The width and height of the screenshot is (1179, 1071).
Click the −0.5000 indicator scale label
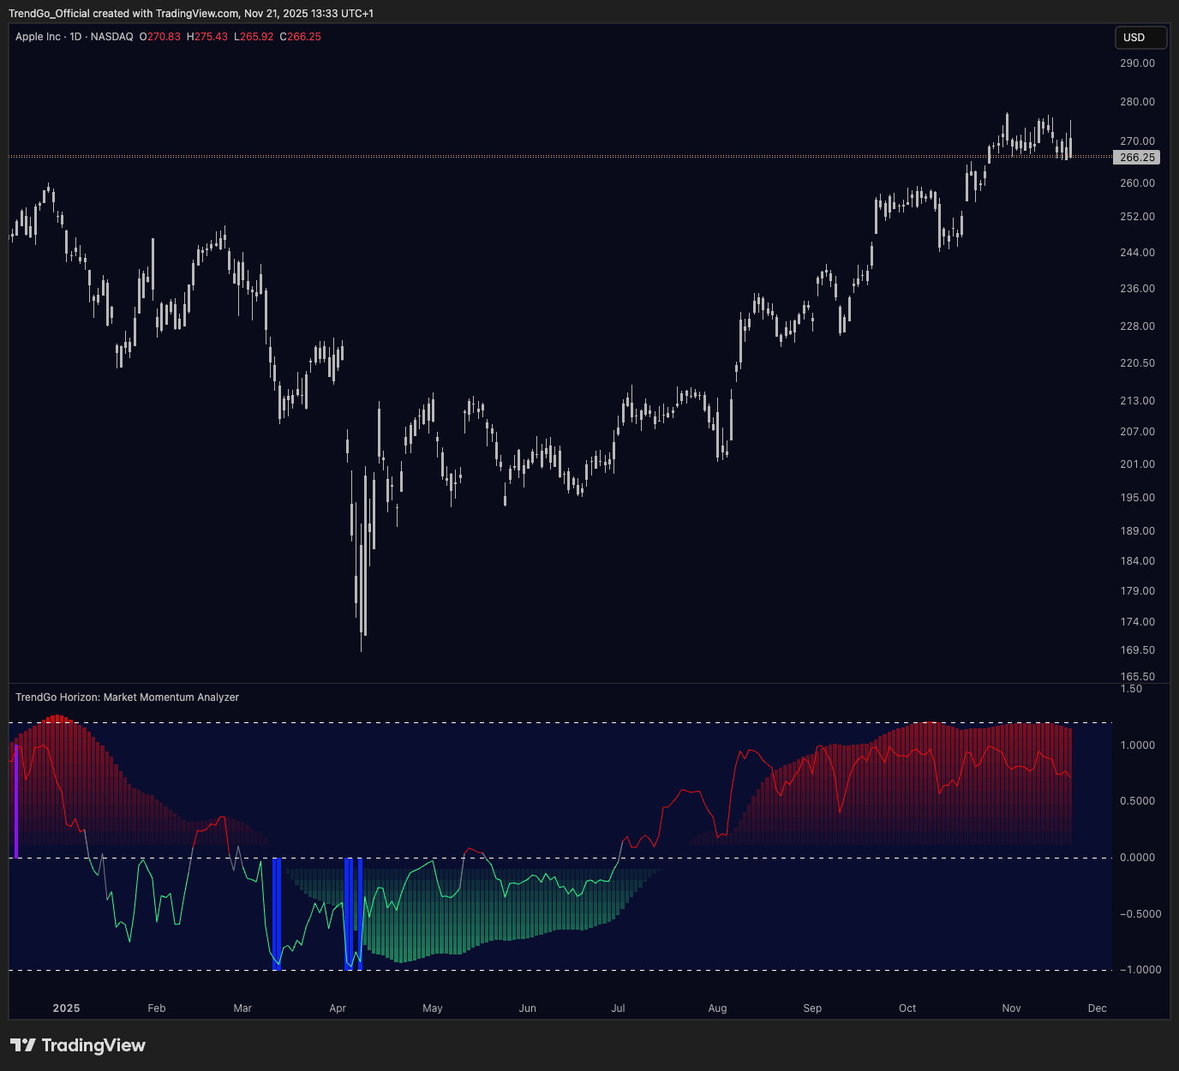1140,914
